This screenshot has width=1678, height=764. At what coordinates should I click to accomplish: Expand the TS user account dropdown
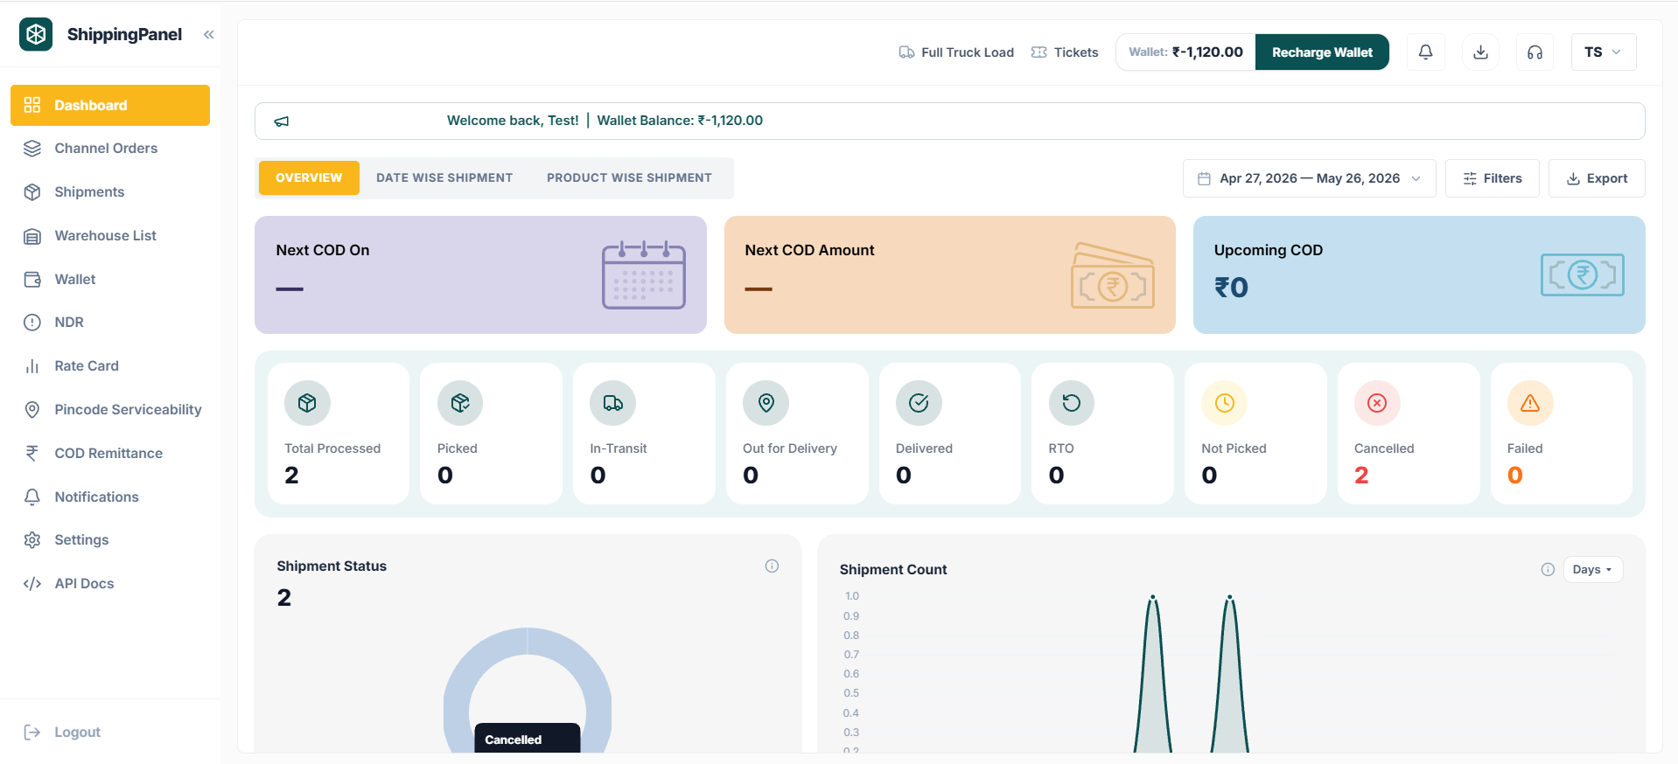(1604, 52)
